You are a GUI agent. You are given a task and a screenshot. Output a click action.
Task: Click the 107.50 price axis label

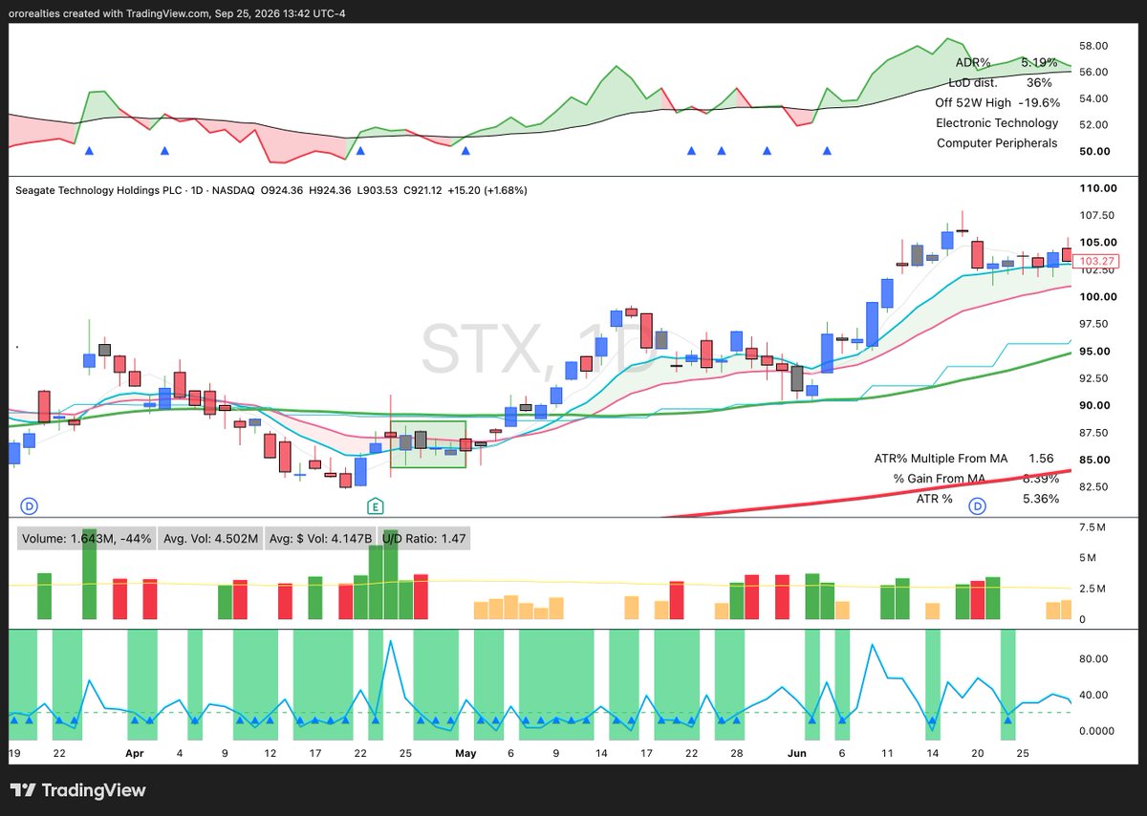1095,215
